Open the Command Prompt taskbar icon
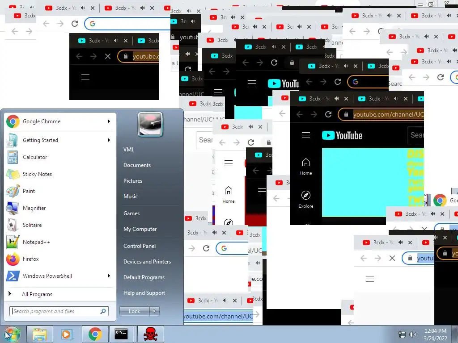The height and width of the screenshot is (343, 458). click(121, 334)
